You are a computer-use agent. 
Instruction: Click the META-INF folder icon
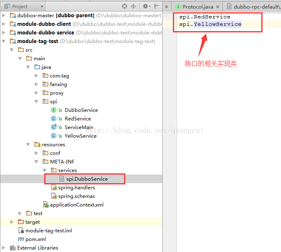pos(45,162)
